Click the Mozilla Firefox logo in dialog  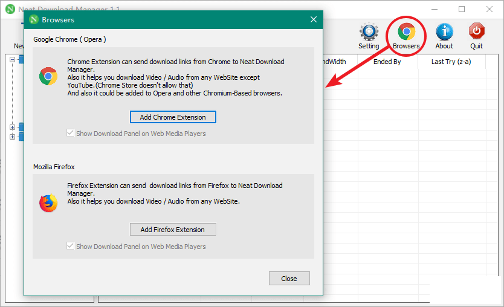point(48,203)
